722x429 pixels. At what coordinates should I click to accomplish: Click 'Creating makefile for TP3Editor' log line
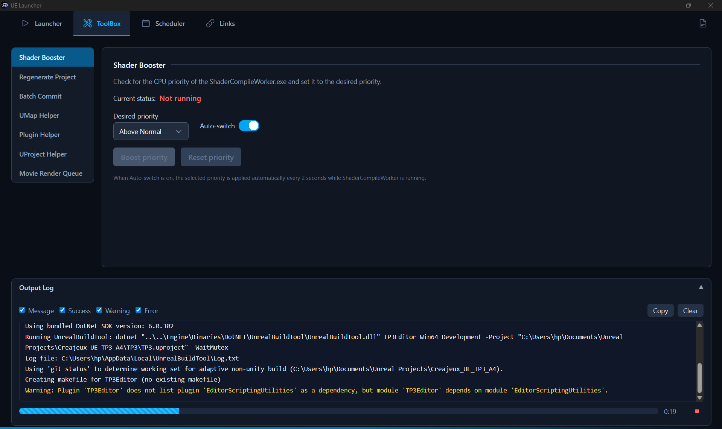123,379
